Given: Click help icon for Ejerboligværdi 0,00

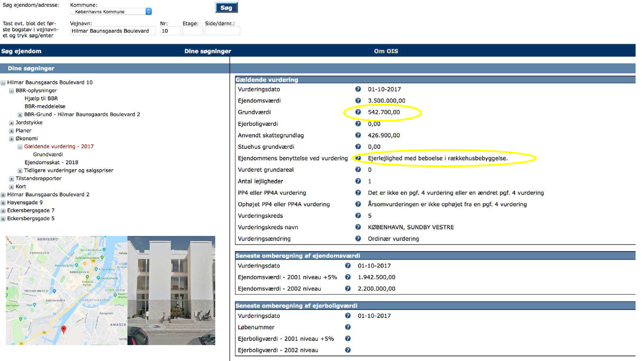Looking at the screenshot, I should (358, 124).
